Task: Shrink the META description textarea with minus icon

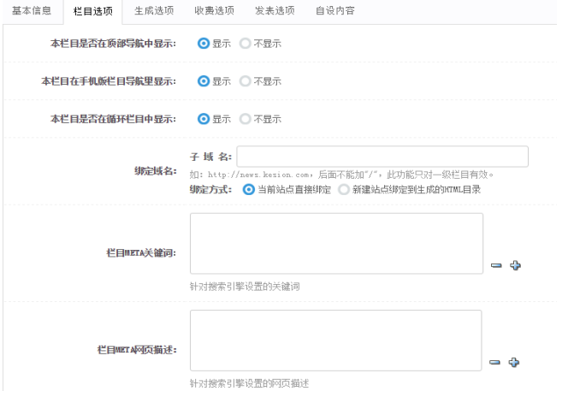Action: (x=496, y=363)
